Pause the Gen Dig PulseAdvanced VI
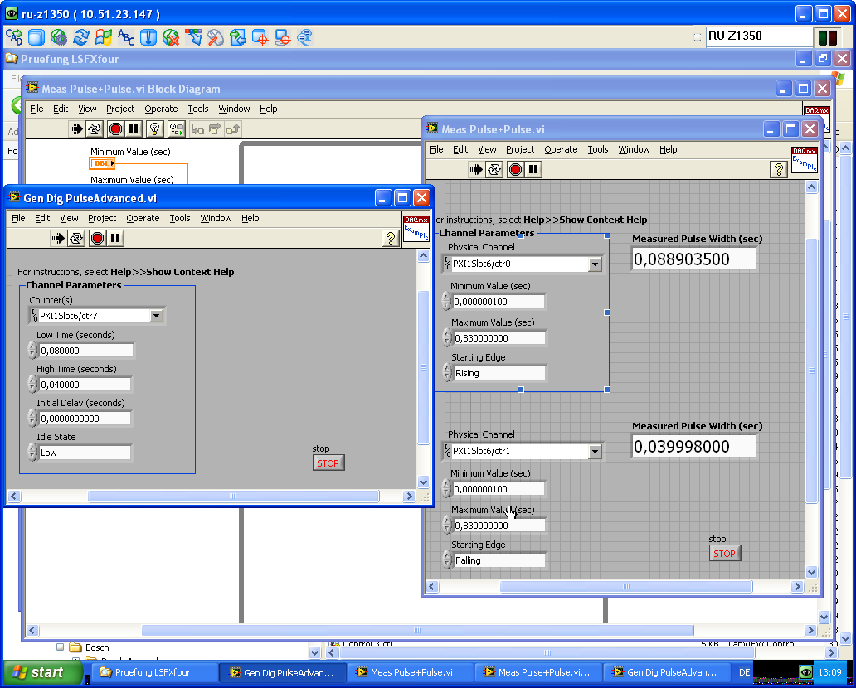The width and height of the screenshot is (856, 688). click(115, 238)
